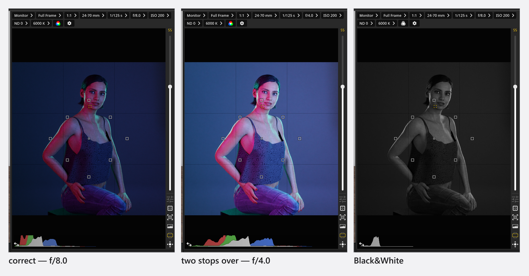Viewport: 529px width, 276px height.
Task: Open the 1:1 aspect menu in middle panel
Action: (244, 15)
